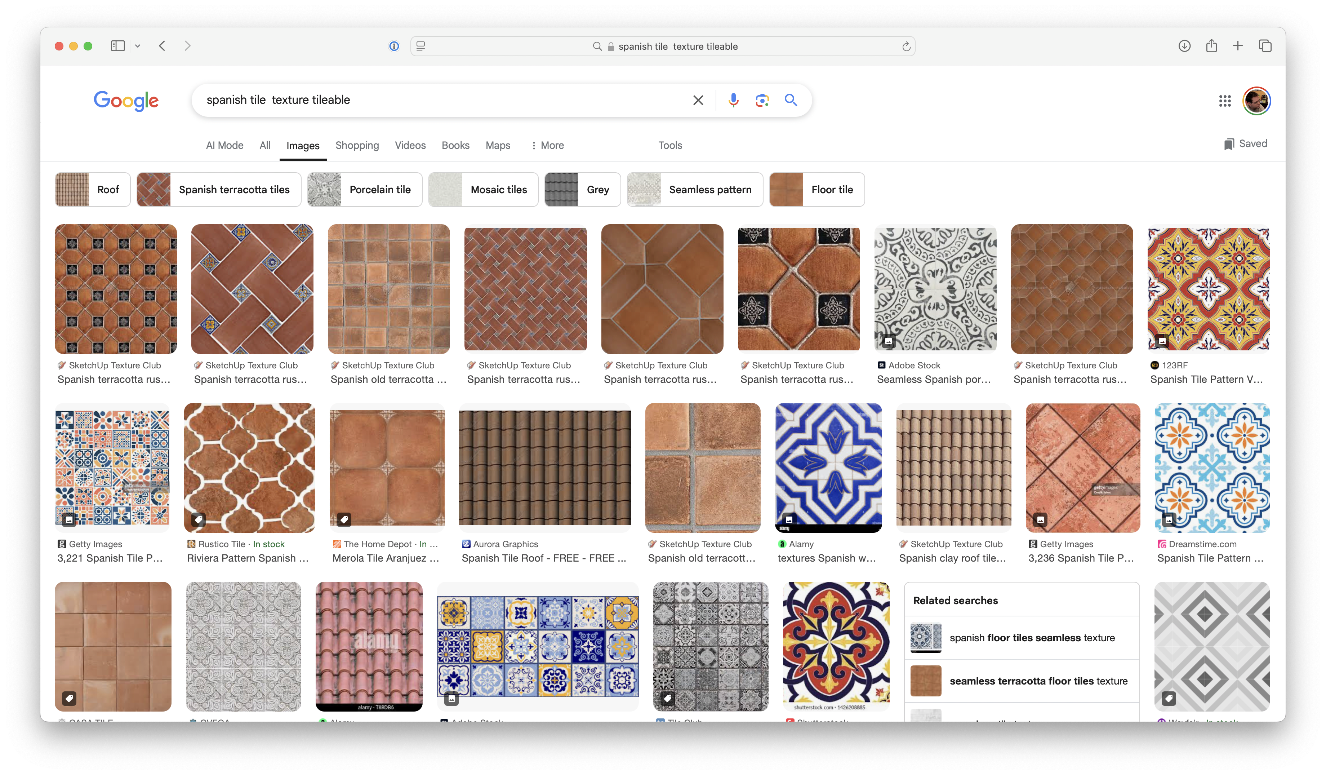Show the Safari tab overview
The height and width of the screenshot is (775, 1326).
(1265, 46)
